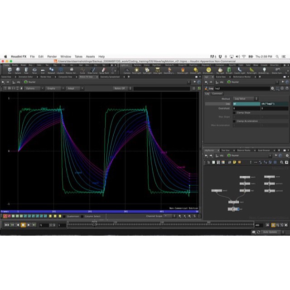290x290 pixels.
Task: Toggle the Notes Off button
Action: click(120, 88)
